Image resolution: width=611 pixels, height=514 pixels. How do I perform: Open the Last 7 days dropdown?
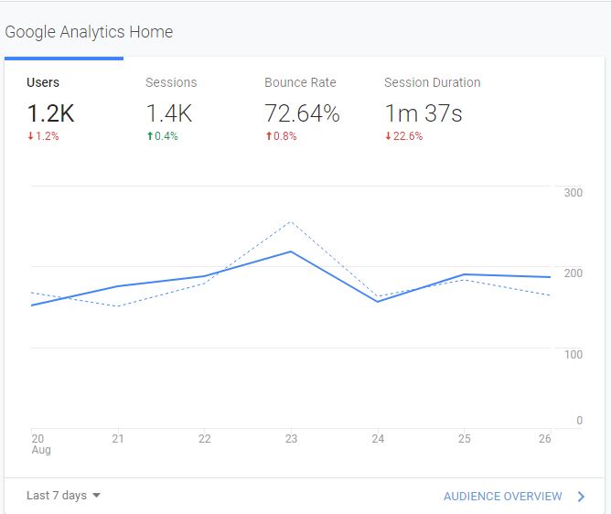coord(63,496)
